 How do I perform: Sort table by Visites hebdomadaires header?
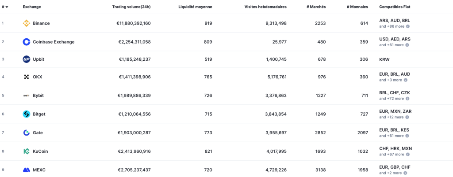coord(265,7)
